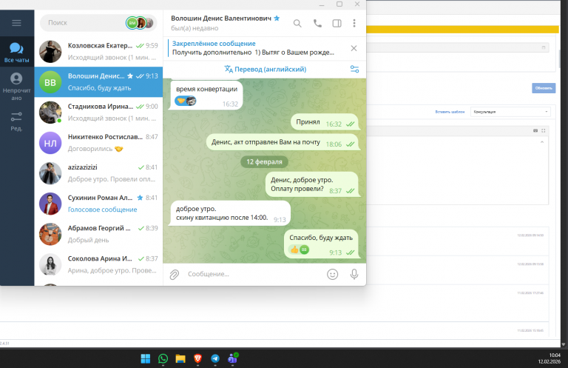The image size is (568, 368).
Task: Open the chat three-dot options menu
Action: coord(354,23)
